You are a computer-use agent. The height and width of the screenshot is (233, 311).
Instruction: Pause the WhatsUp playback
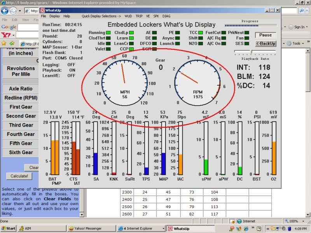[x=266, y=35]
